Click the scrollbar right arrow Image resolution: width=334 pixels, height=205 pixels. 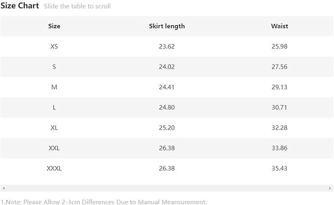coord(331,188)
